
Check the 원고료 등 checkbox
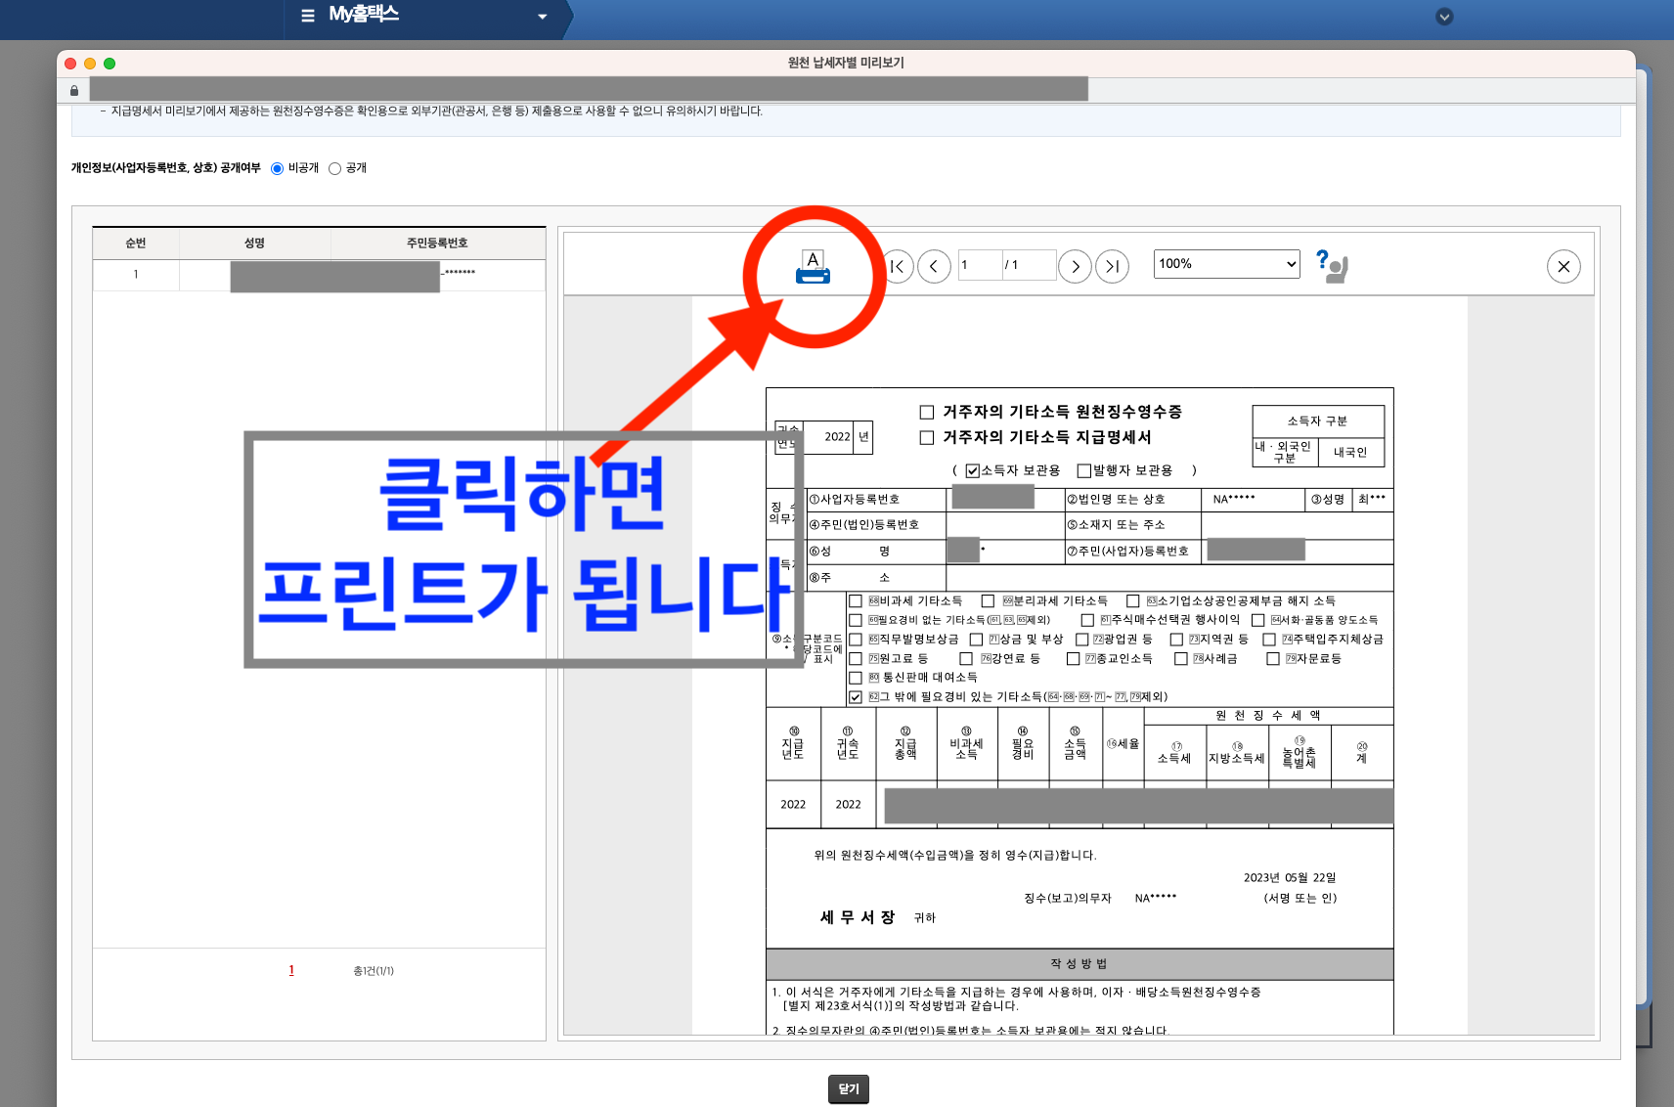coord(856,658)
